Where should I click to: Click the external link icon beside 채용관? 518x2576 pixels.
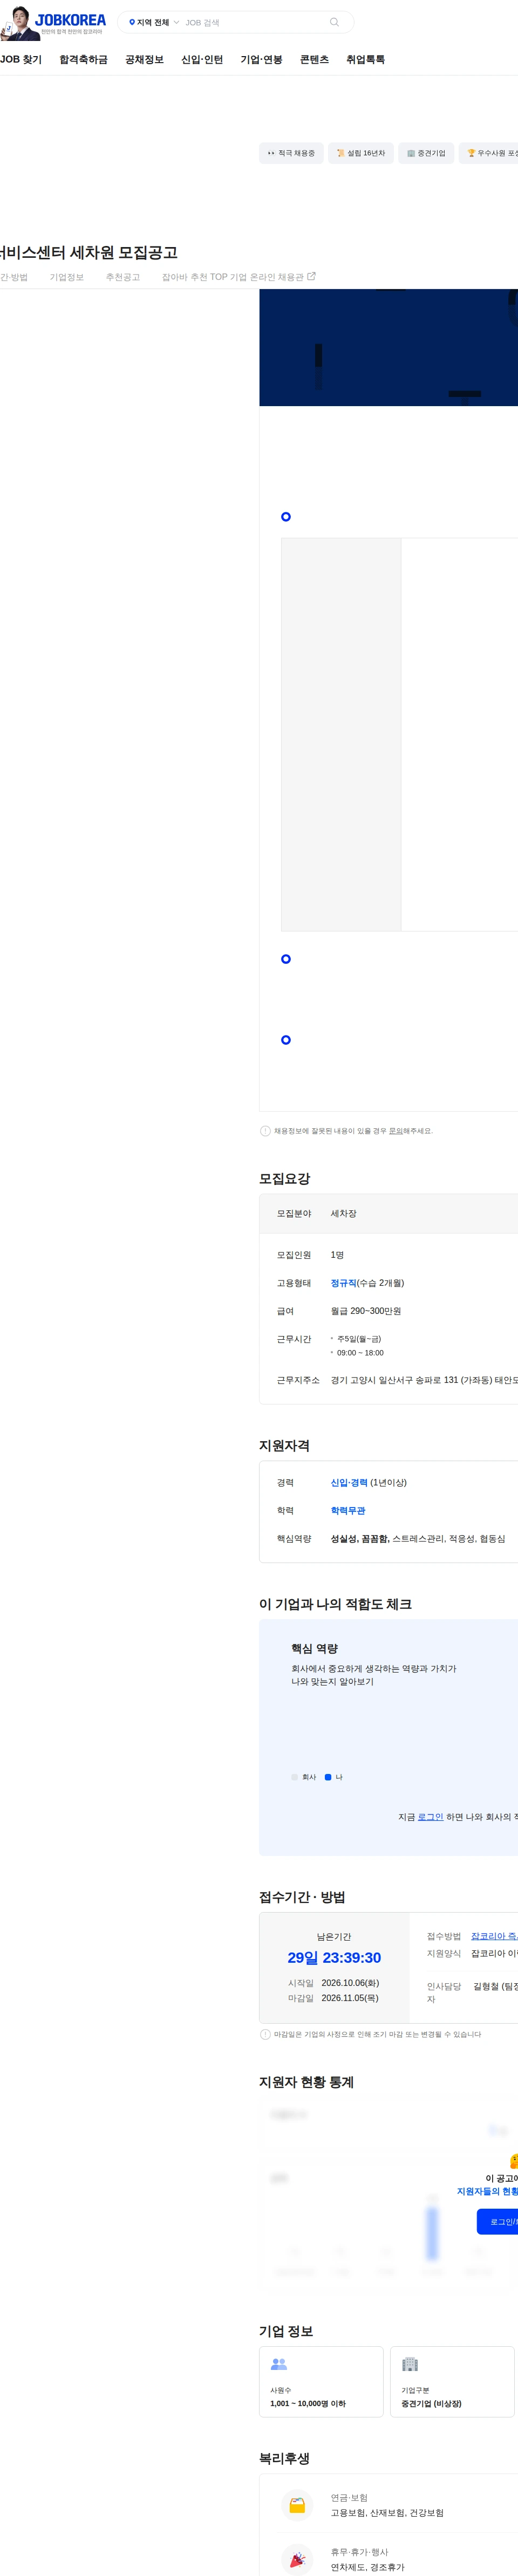coord(311,276)
